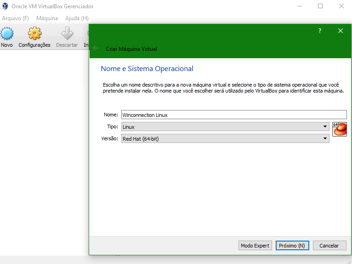
Task: Open the Ajuda (H) menu
Action: pyautogui.click(x=77, y=18)
